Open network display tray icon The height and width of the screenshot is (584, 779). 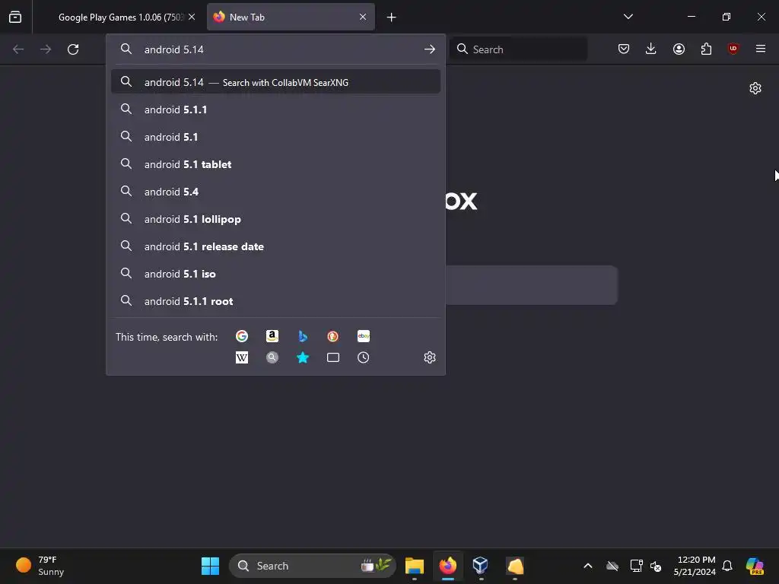pyautogui.click(x=637, y=566)
